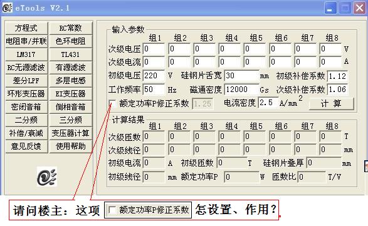Open the 三分频 crossover tool
368x226 pixels.
(x=70, y=120)
